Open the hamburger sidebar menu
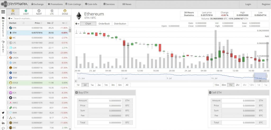Image resolution: width=271 pixels, height=130 pixels. (x=3, y=12)
